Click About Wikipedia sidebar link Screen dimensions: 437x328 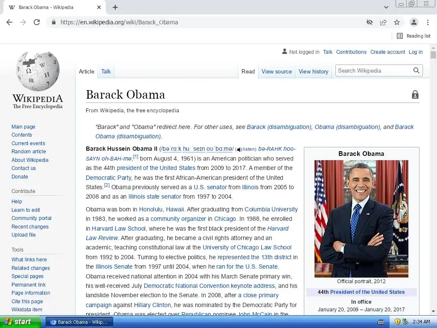30,160
